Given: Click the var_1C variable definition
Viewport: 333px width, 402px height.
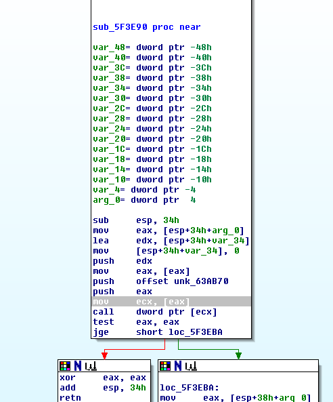Looking at the screenshot, I should 152,149.
